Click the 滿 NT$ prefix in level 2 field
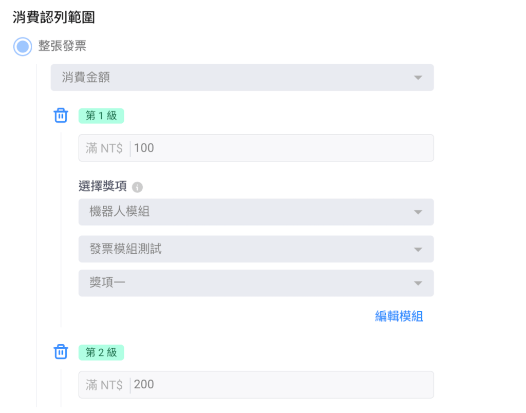526x413 pixels. point(104,385)
